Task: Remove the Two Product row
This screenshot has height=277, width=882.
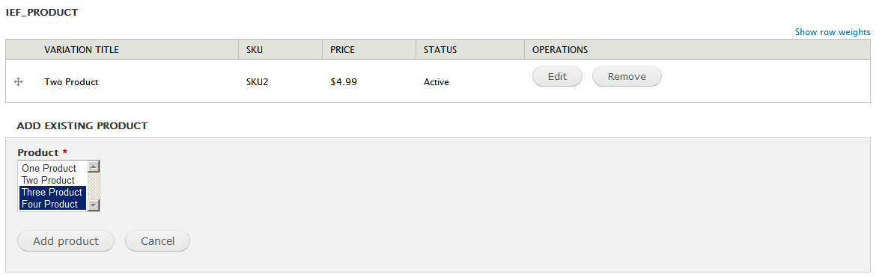Action: 627,77
